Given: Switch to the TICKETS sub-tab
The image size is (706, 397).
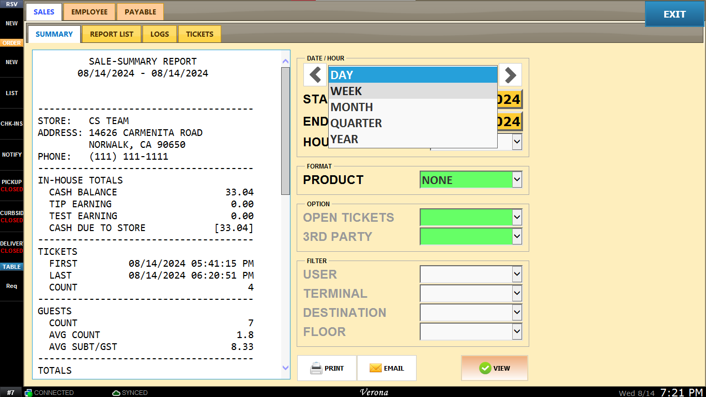Looking at the screenshot, I should (199, 34).
